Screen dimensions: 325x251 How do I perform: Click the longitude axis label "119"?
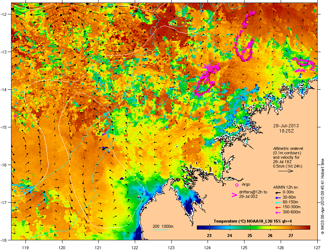[x=25, y=247]
